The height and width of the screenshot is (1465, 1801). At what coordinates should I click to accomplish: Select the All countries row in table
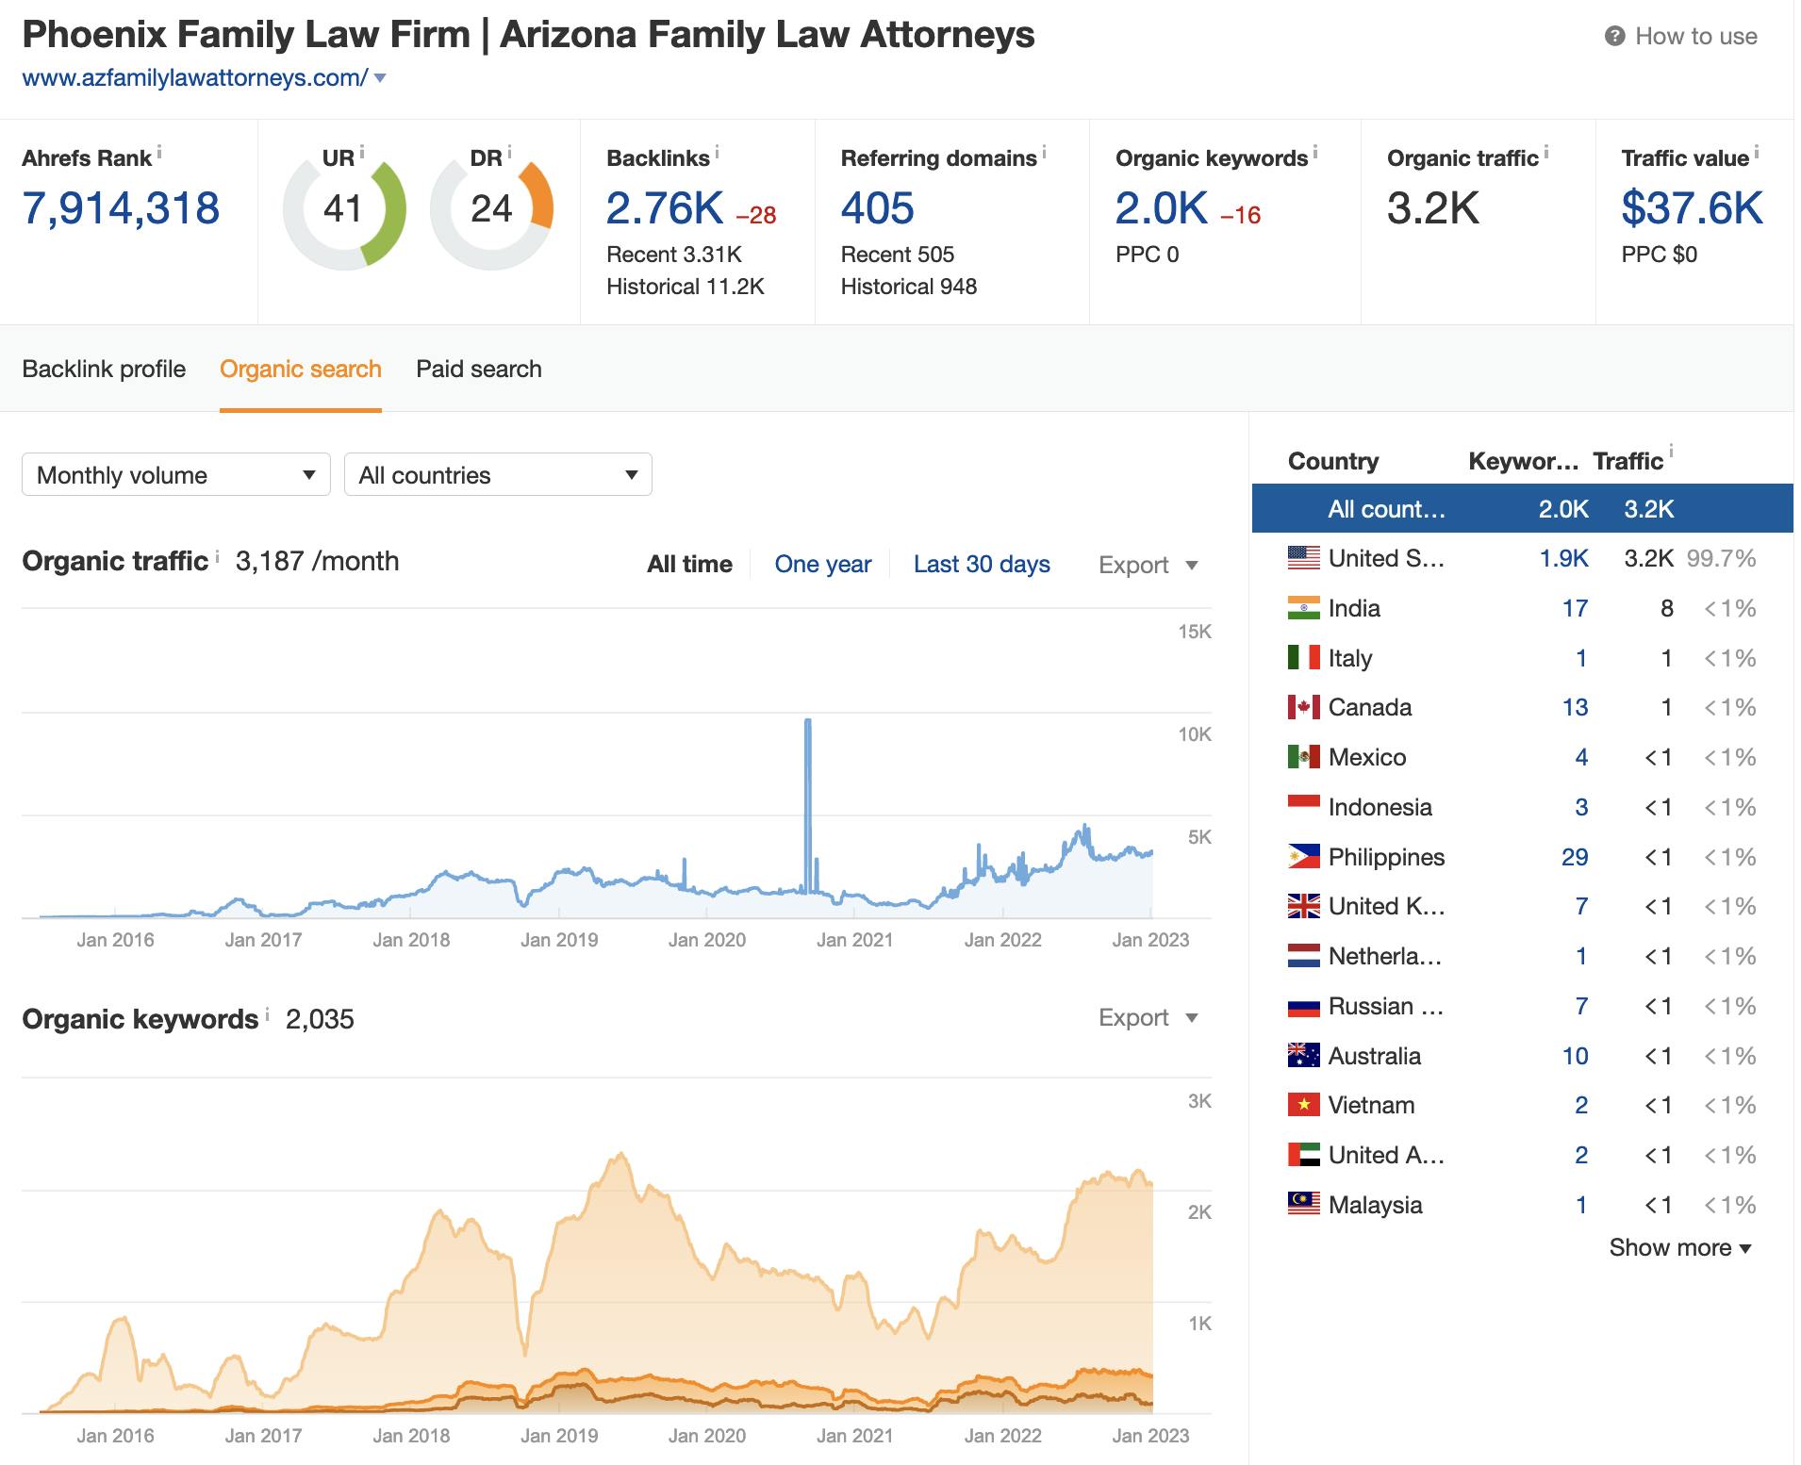(x=1522, y=508)
